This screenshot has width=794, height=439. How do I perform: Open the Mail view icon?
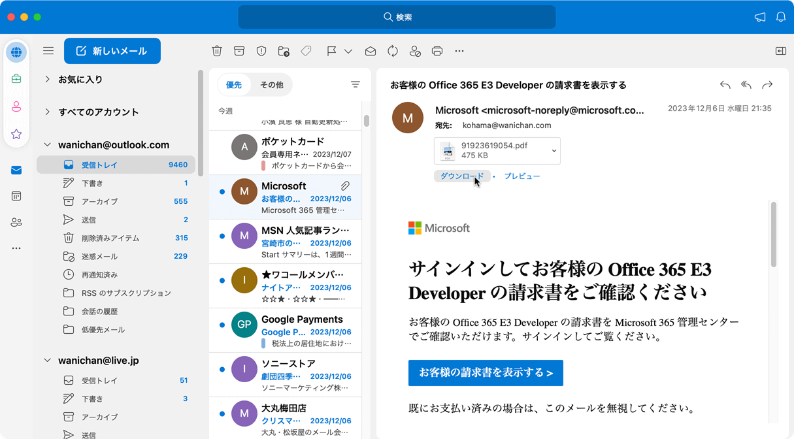pyautogui.click(x=16, y=171)
